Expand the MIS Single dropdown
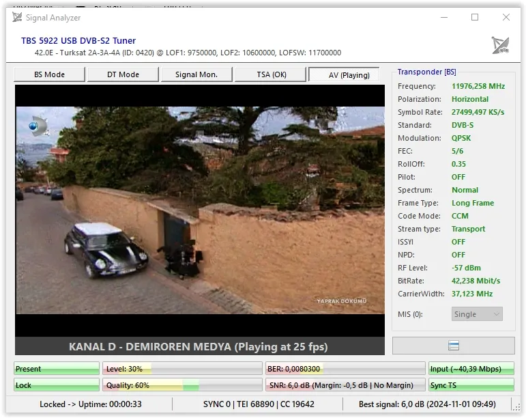This screenshot has width=526, height=418. coord(477,314)
